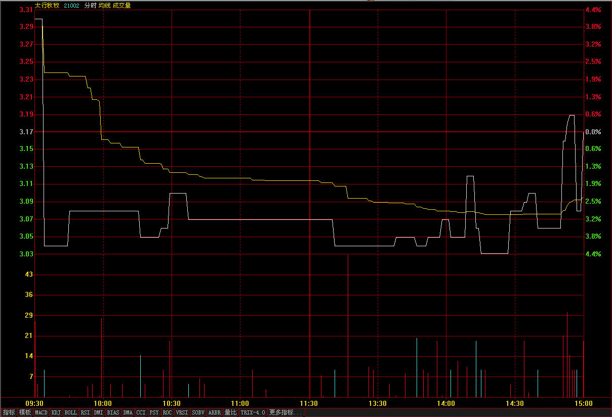Image resolution: width=612 pixels, height=417 pixels.
Task: Click the 11:00 time axis label
Action: click(x=240, y=403)
